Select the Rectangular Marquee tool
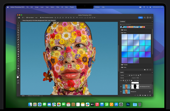This screenshot has height=111, width=170. 18,25
